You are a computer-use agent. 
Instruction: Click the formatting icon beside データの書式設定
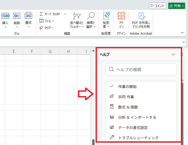(112, 127)
